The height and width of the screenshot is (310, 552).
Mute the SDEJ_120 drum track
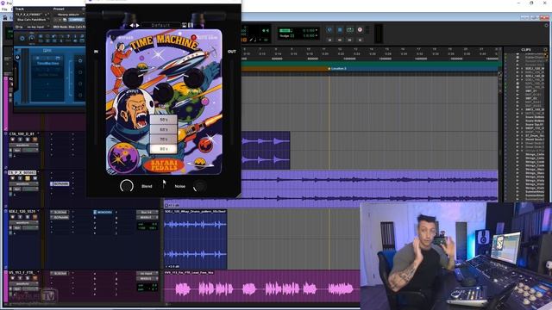(34, 217)
